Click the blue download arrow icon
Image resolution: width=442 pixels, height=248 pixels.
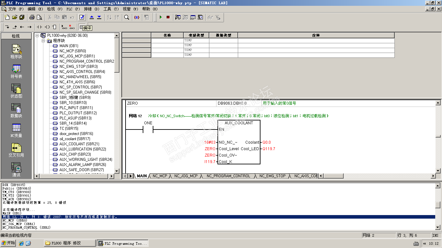pyautogui.click(x=99, y=17)
